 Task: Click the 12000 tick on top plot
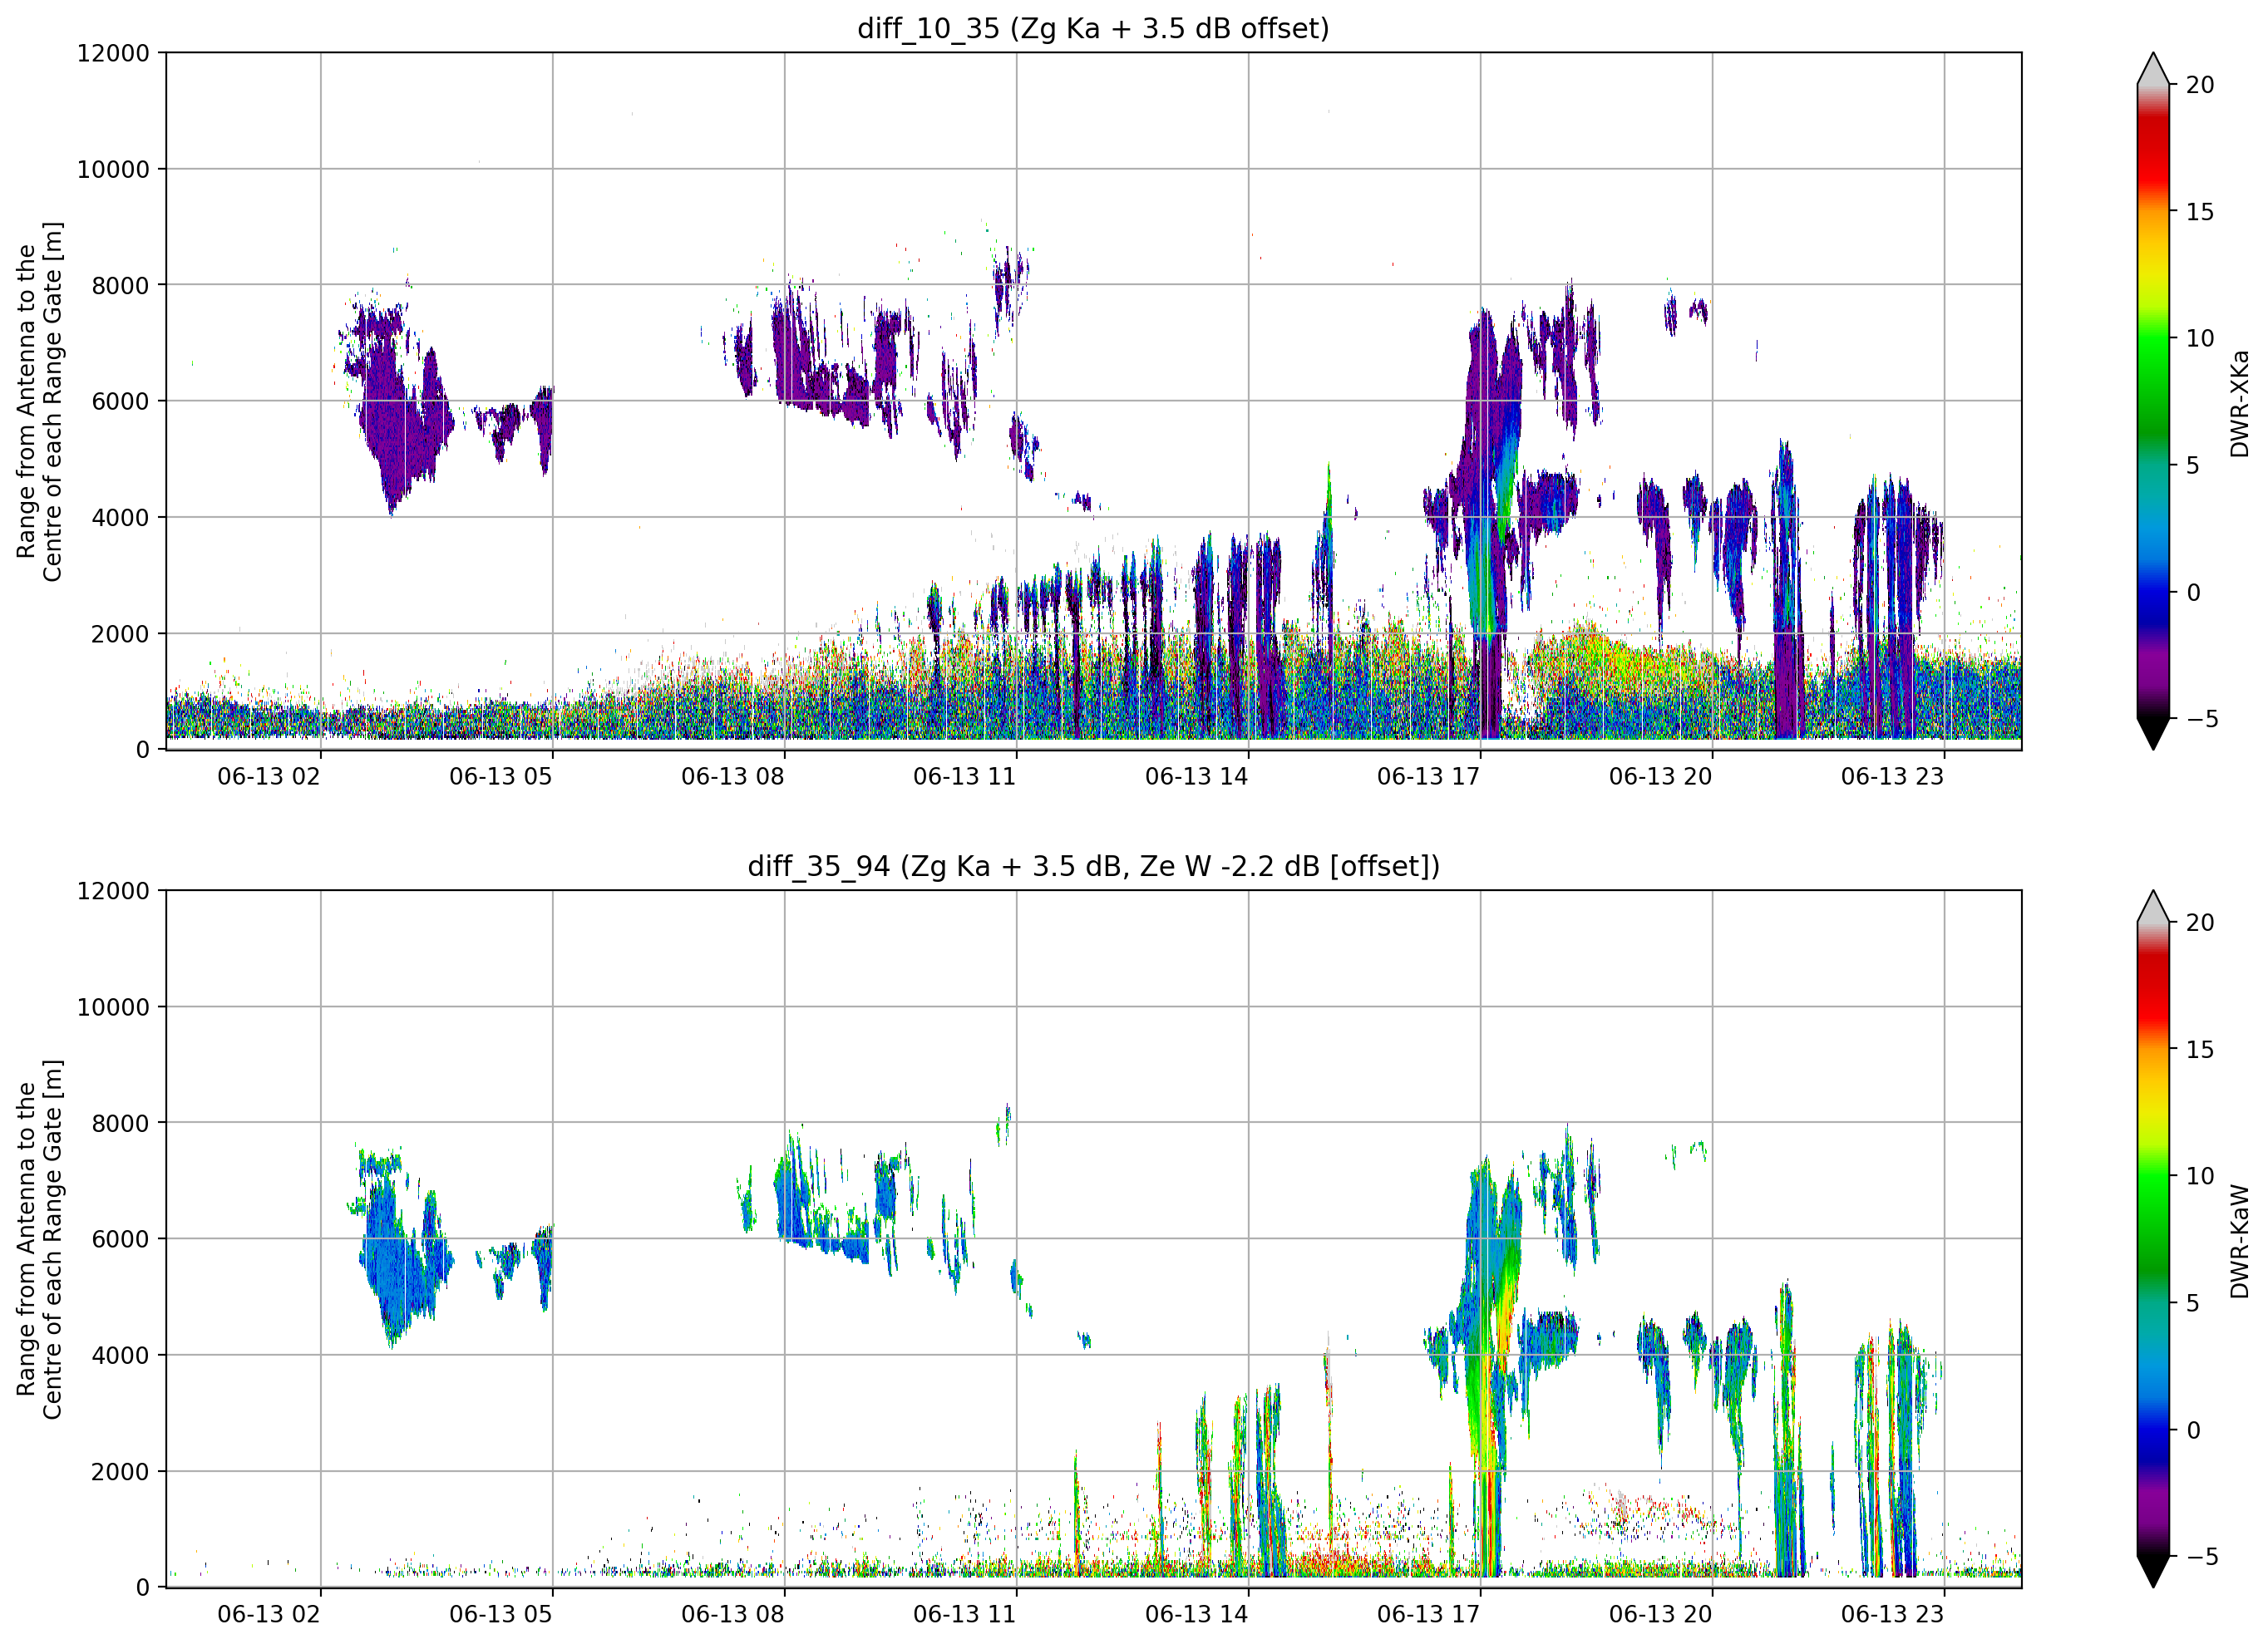click(113, 53)
